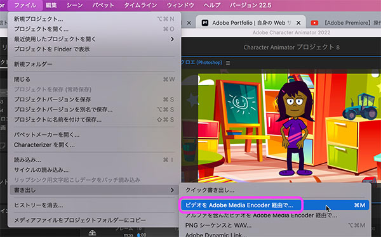381x237 pixels.
Task: Choose 新規プロジェクト... from File menu
Action: click(94, 19)
